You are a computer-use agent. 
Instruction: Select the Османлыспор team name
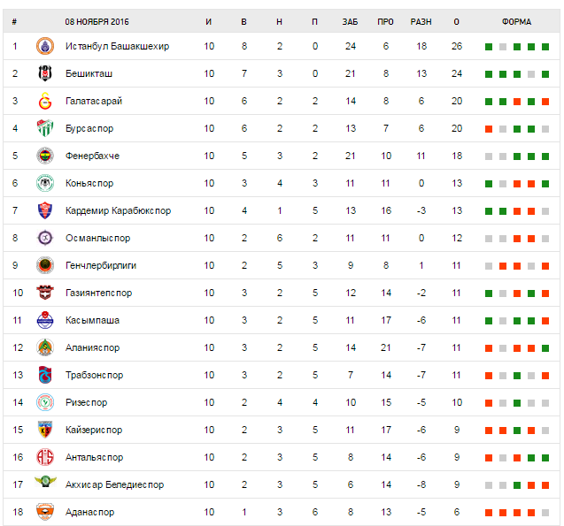coord(97,238)
